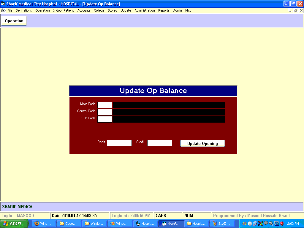
Task: Switch to 31.GI... taskbar item
Action: (x=222, y=224)
